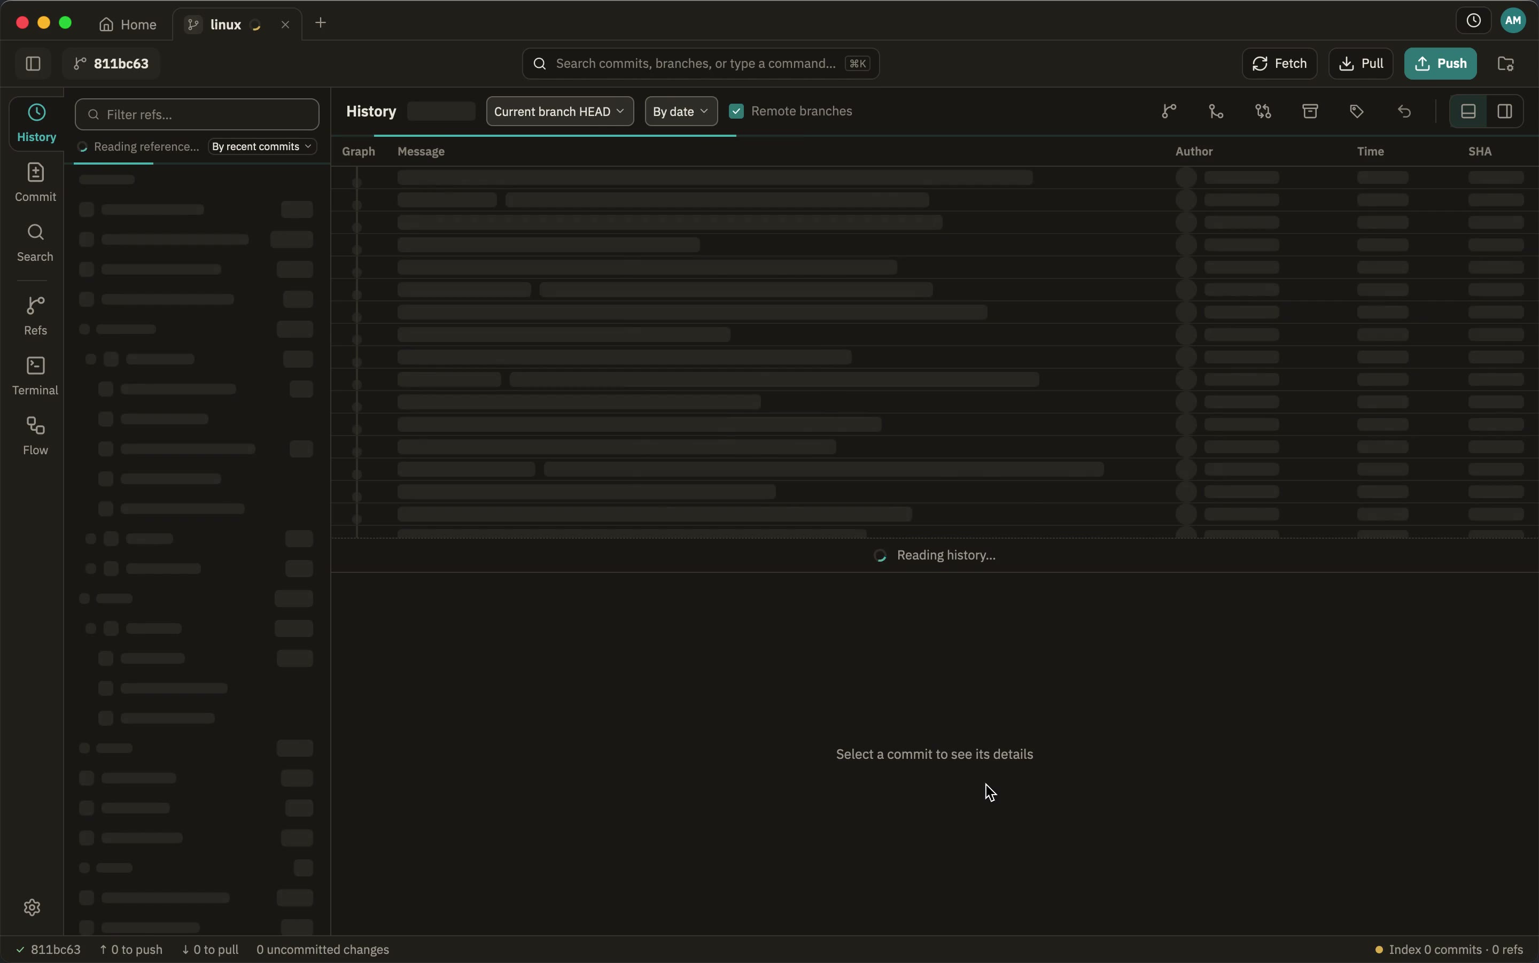Screen dimensions: 1539x963
Task: Click the Filter refs input field
Action: pyautogui.click(x=197, y=115)
